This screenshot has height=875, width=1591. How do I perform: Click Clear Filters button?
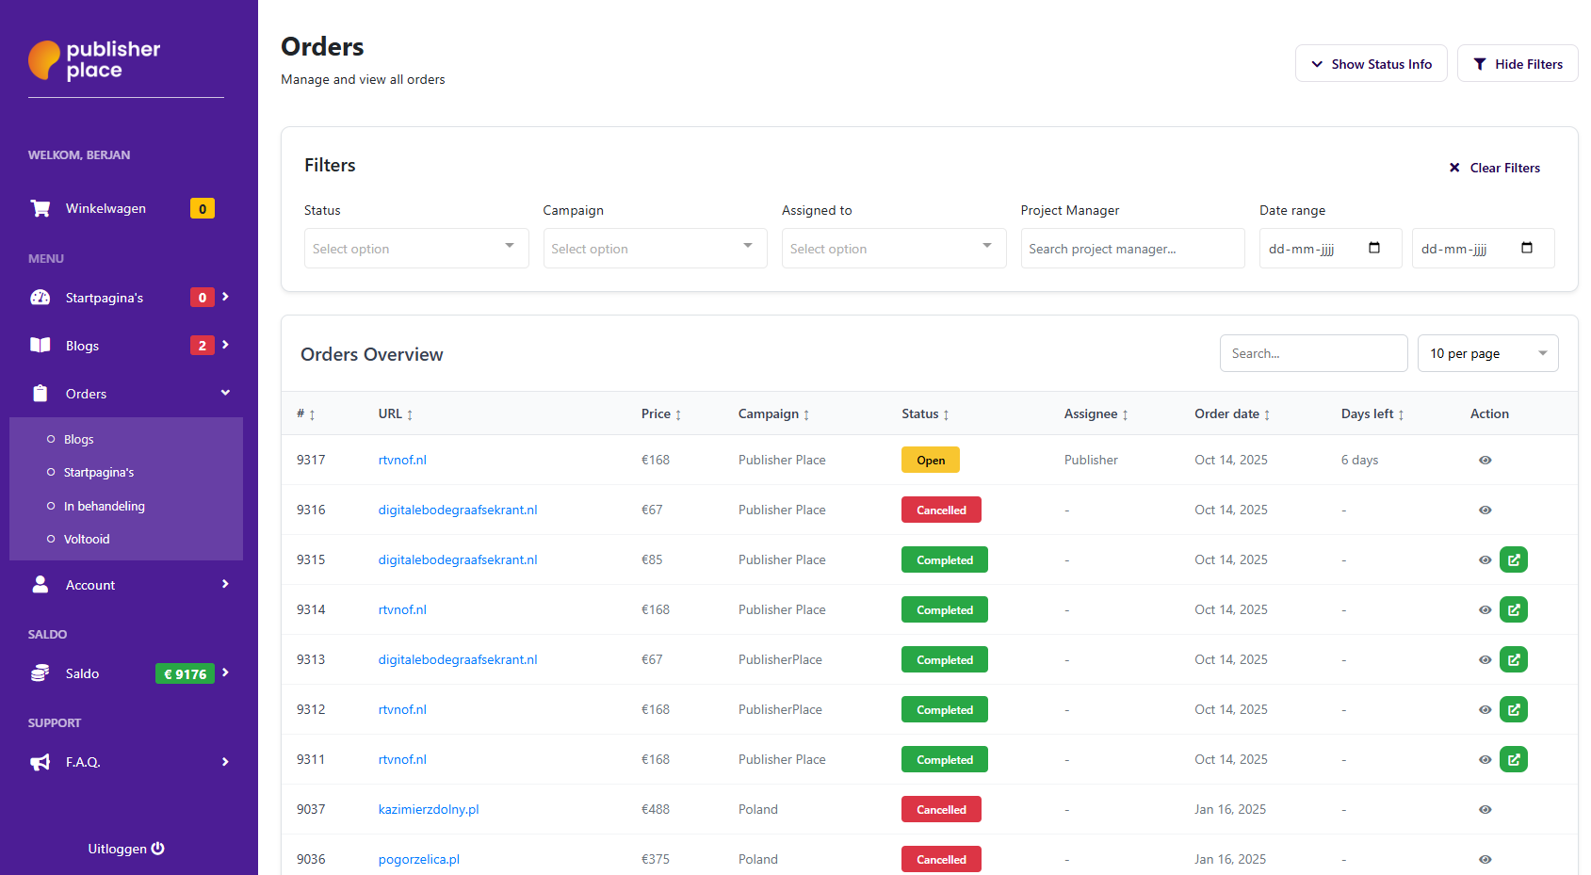[1494, 168]
